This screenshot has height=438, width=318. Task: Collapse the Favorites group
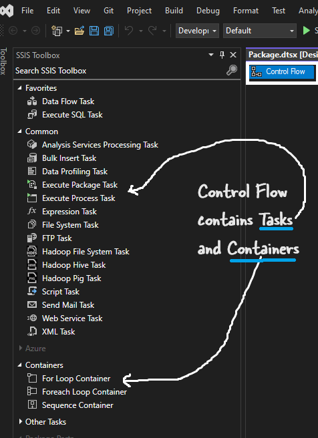(x=19, y=88)
